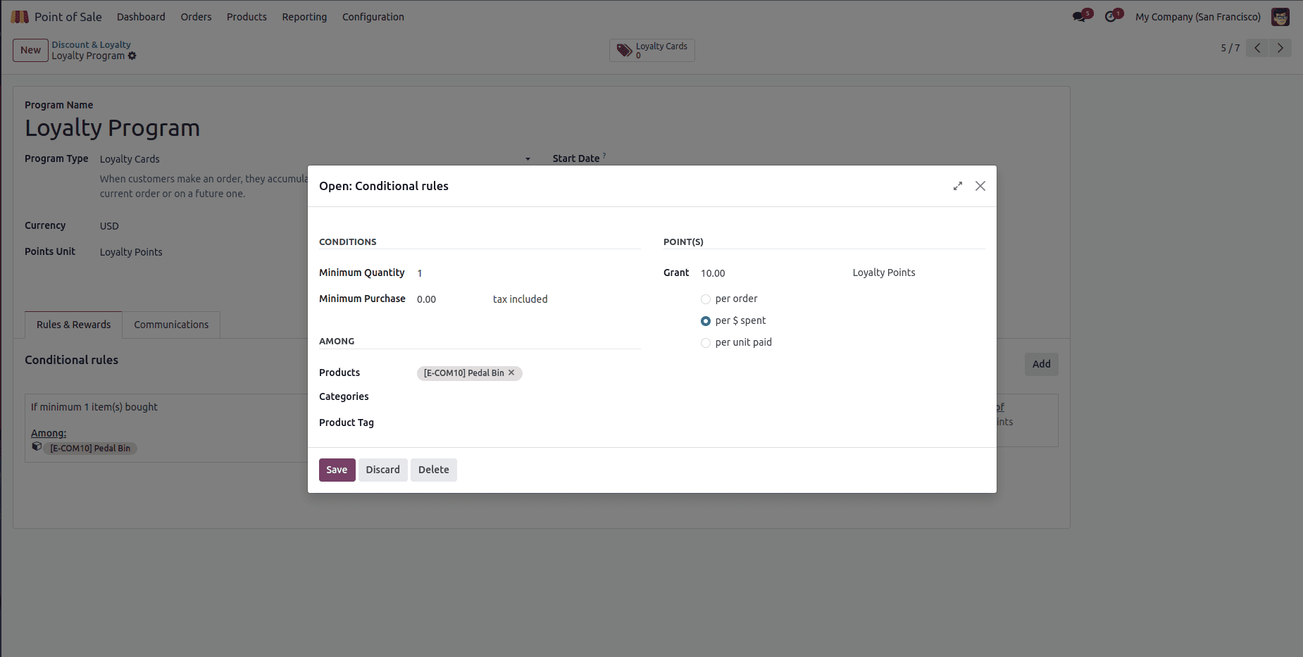
Task: Open the user avatar menu
Action: pos(1280,17)
